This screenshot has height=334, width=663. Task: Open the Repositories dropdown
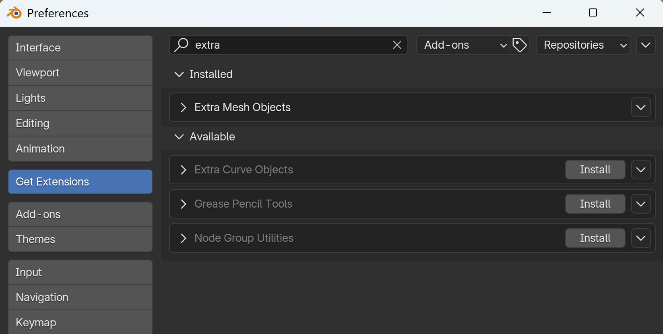[582, 45]
